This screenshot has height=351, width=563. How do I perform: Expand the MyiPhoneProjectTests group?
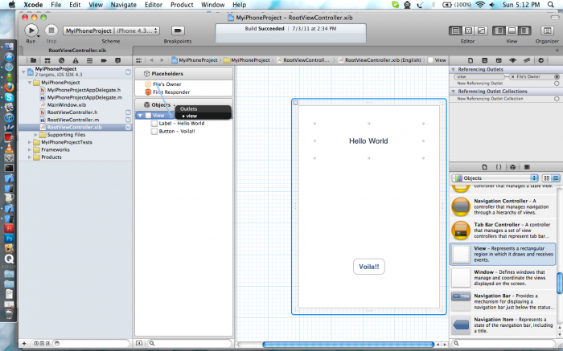tap(30, 142)
